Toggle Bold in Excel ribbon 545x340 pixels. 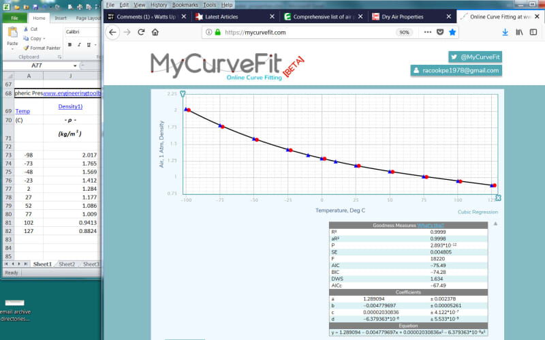(70, 44)
